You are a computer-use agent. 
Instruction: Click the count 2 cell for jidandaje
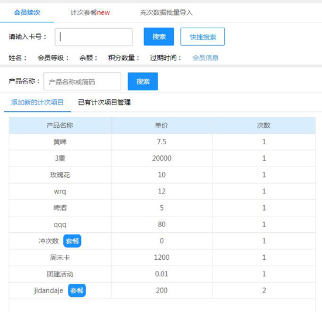pos(264,290)
